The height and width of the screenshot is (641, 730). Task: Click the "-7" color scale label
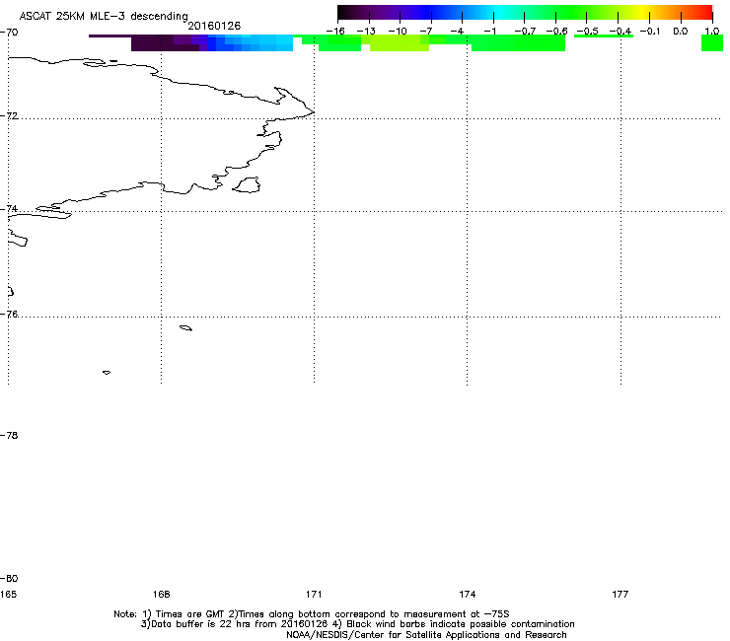[425, 32]
